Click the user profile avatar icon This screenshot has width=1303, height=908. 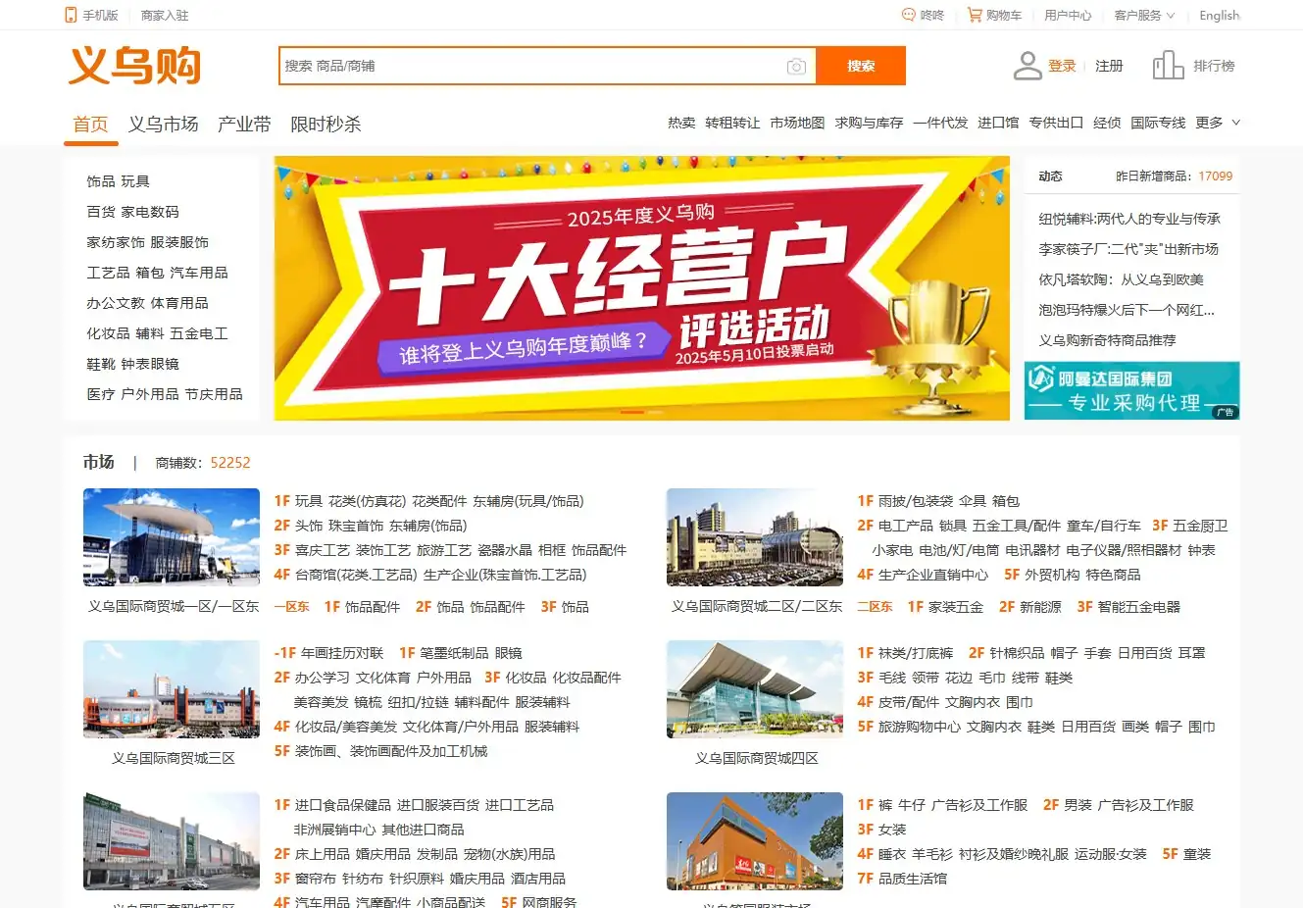(1027, 66)
